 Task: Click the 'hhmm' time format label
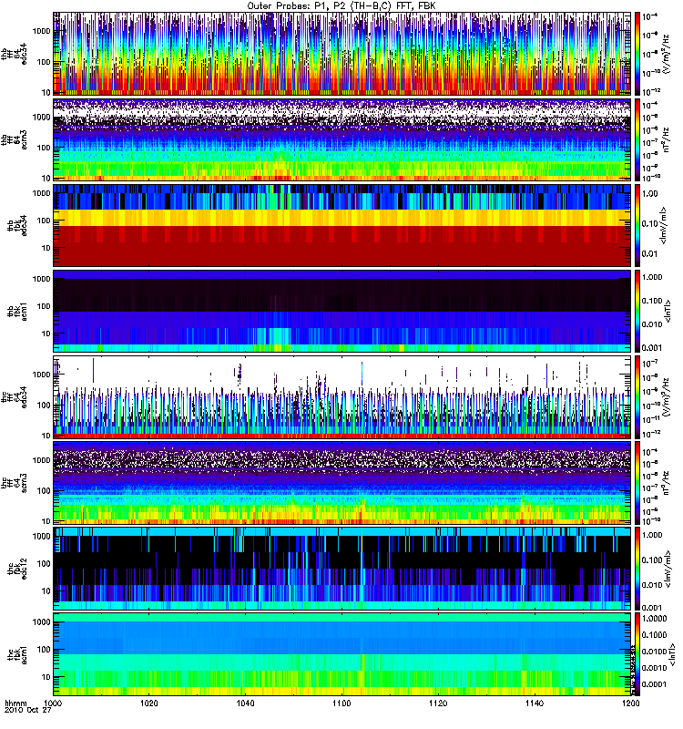point(15,703)
